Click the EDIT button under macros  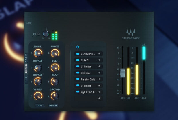pos(40,105)
